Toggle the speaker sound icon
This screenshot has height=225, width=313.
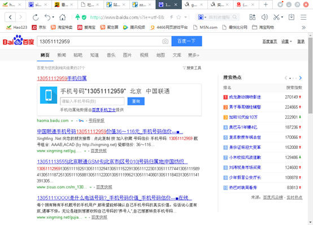pos(264,17)
